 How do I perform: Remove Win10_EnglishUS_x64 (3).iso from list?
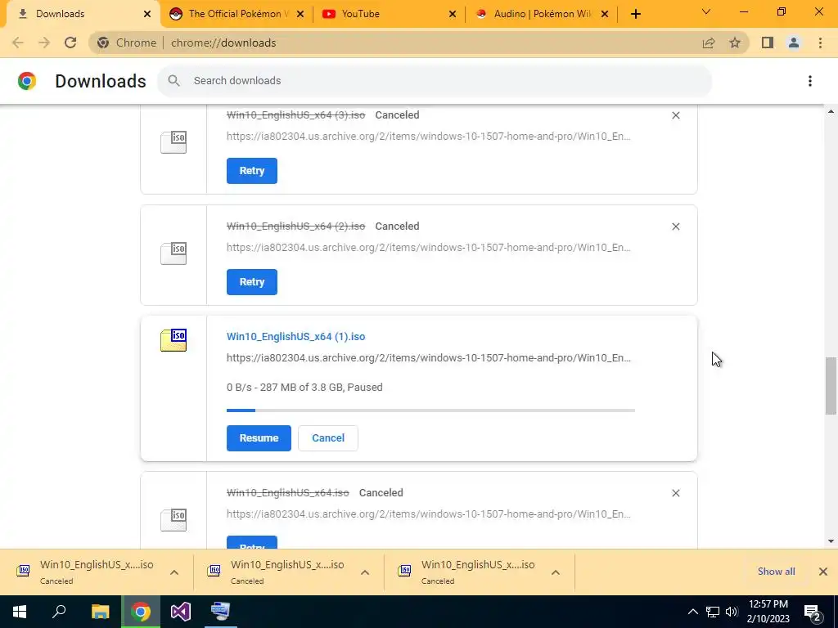tap(675, 115)
